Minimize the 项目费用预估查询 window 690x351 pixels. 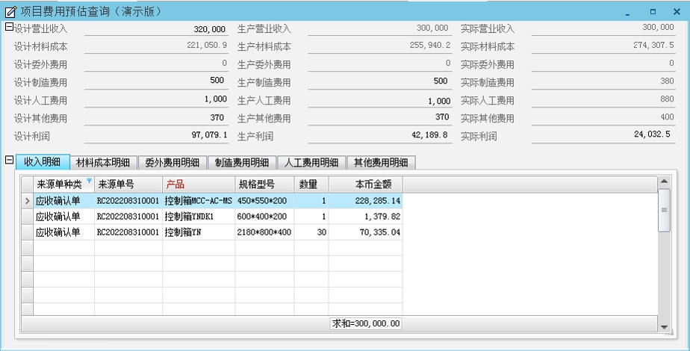pyautogui.click(x=627, y=12)
